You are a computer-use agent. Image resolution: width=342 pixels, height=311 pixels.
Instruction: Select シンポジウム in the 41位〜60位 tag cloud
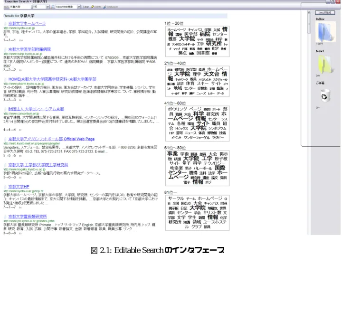[x=217, y=128]
